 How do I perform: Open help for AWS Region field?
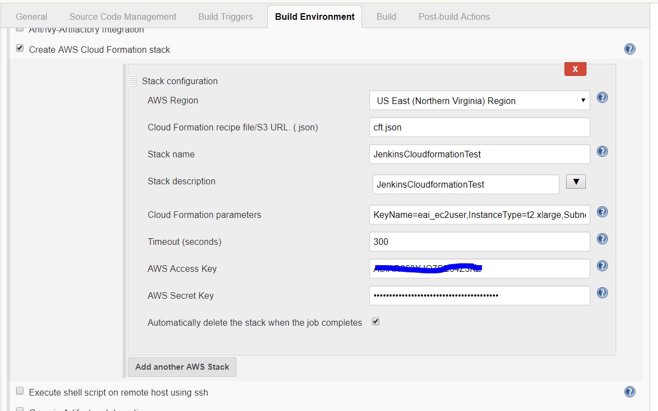click(602, 97)
